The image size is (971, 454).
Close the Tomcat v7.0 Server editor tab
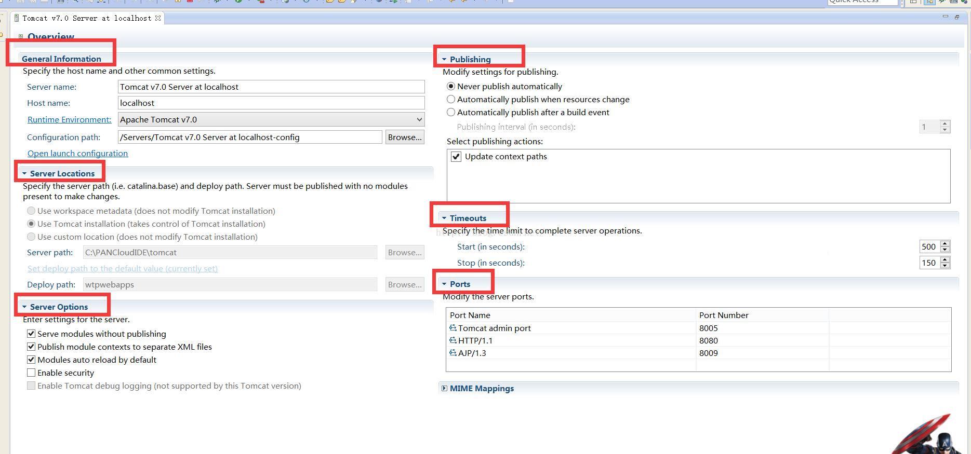[x=158, y=18]
